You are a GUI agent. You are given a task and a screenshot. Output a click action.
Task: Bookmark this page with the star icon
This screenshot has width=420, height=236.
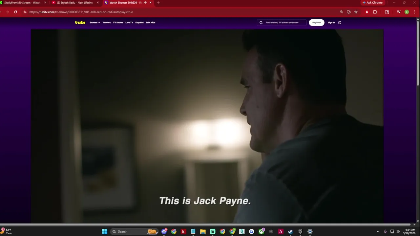coord(356,12)
